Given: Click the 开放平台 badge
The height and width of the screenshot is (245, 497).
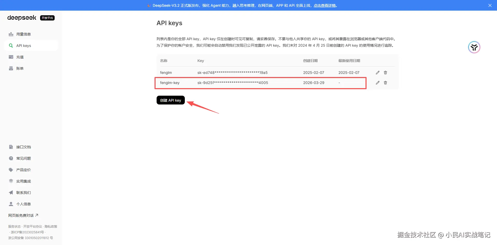Looking at the screenshot, I should coord(47,18).
